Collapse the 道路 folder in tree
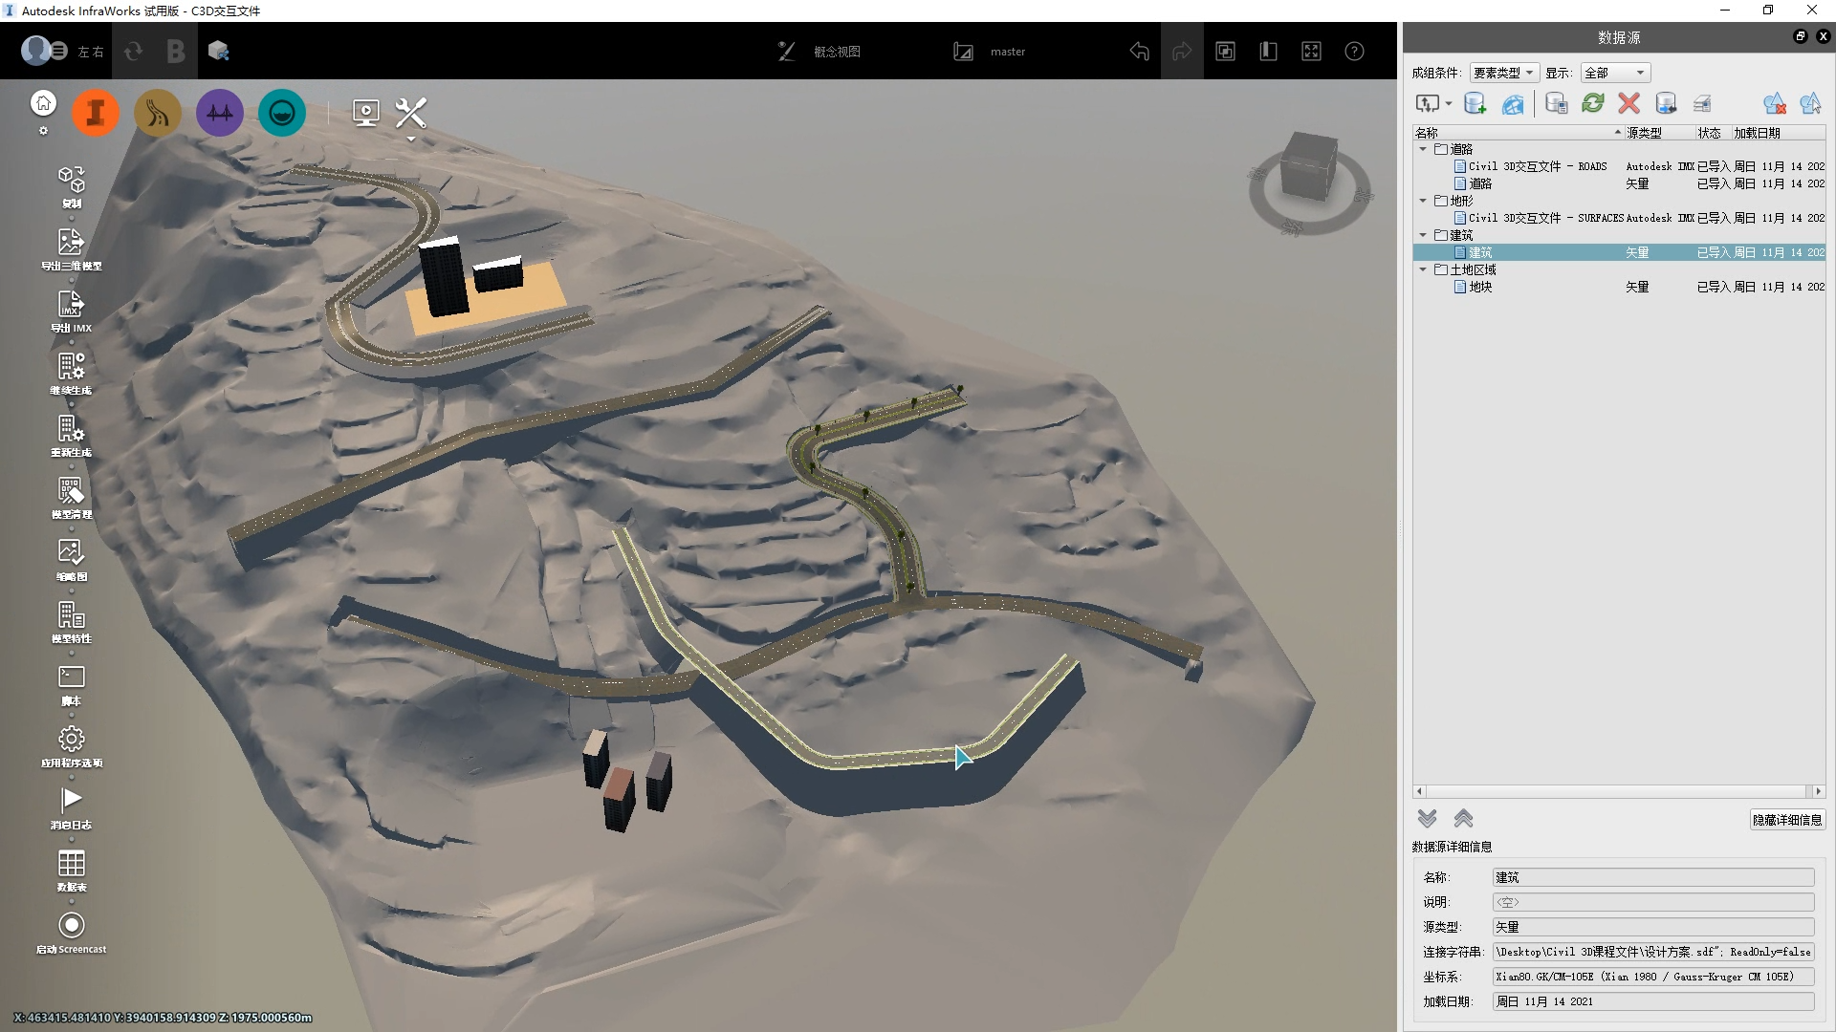The height and width of the screenshot is (1032, 1836). click(x=1423, y=149)
